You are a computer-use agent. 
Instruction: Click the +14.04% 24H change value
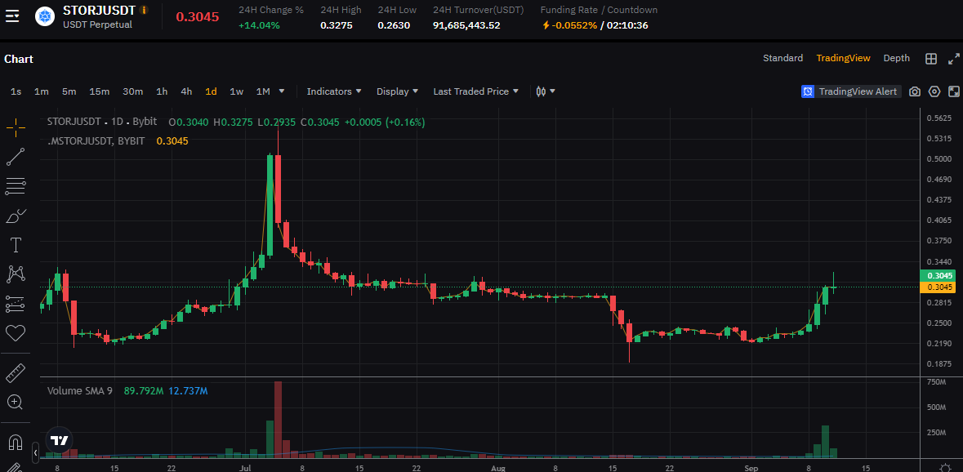(259, 25)
